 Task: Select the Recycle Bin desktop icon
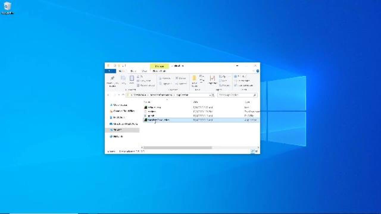coord(7,7)
